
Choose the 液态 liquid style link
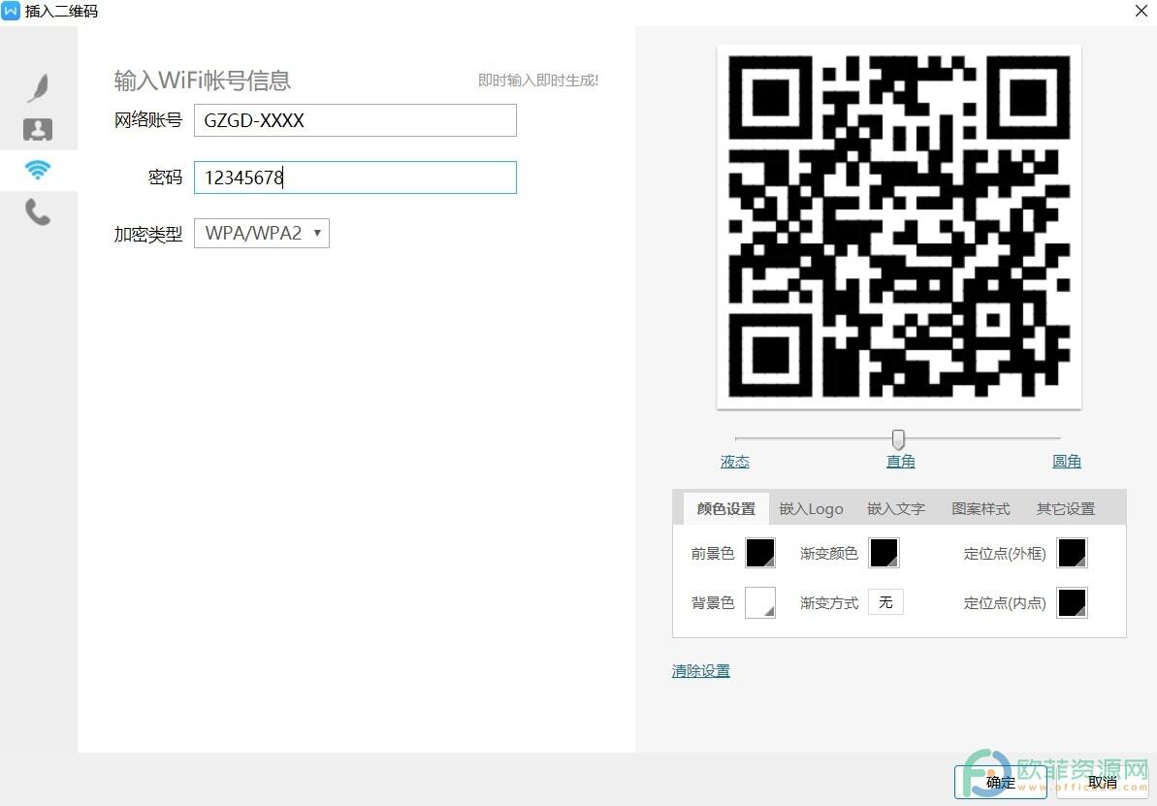[x=735, y=462]
